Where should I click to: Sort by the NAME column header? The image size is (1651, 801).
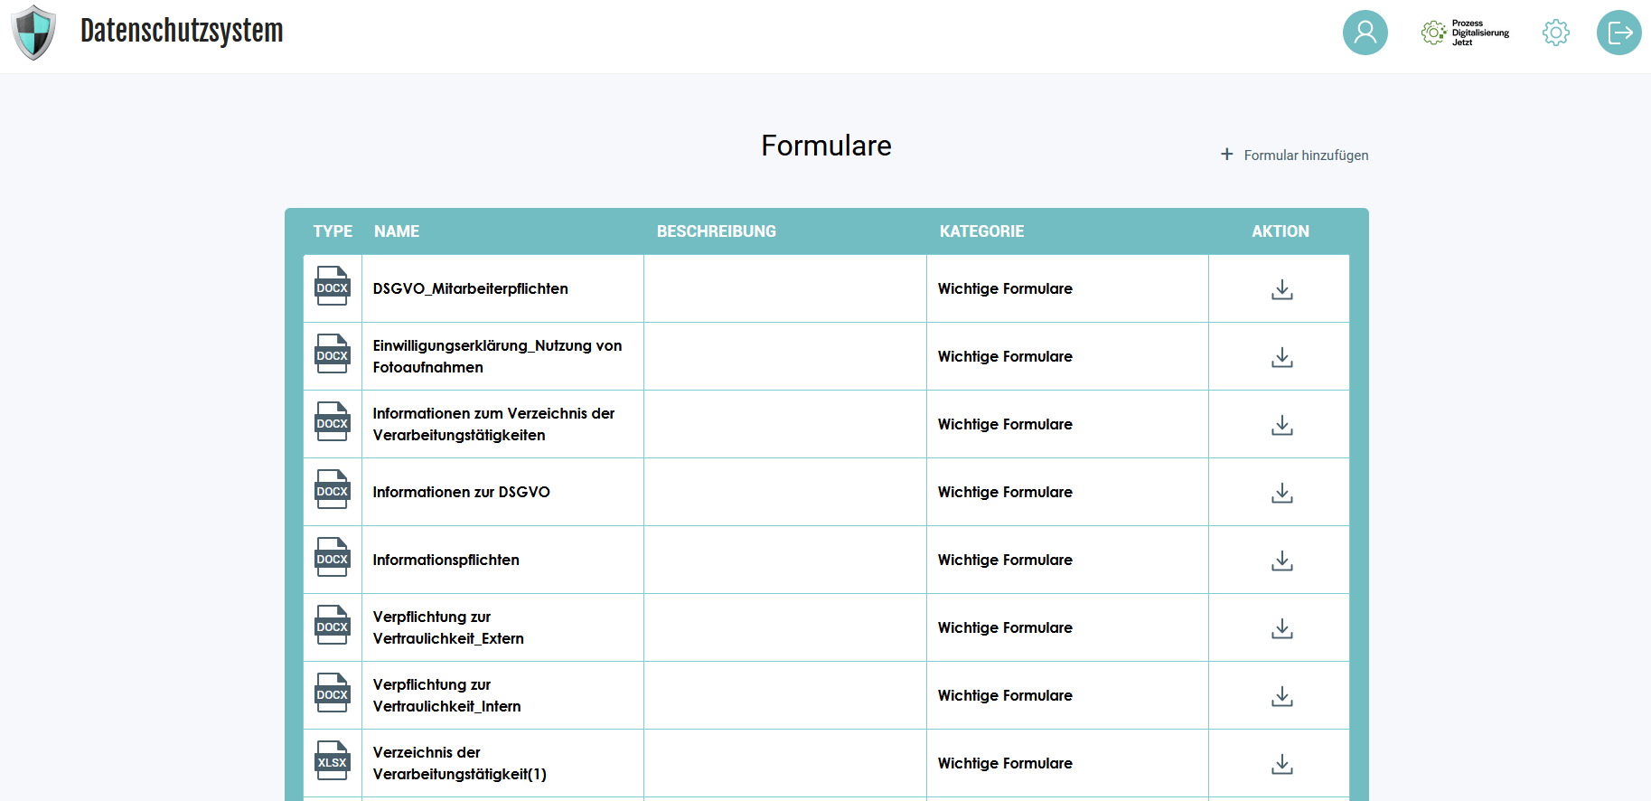[x=397, y=231]
